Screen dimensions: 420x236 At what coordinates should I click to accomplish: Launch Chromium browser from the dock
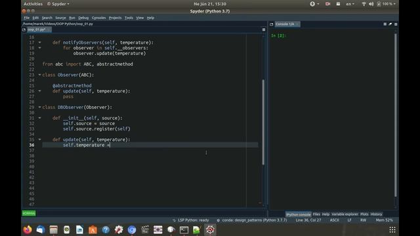(x=132, y=229)
